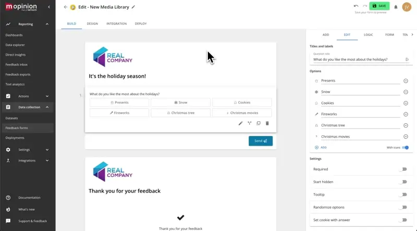Click the pencil edit icon under the question
417x231 pixels.
[240, 123]
